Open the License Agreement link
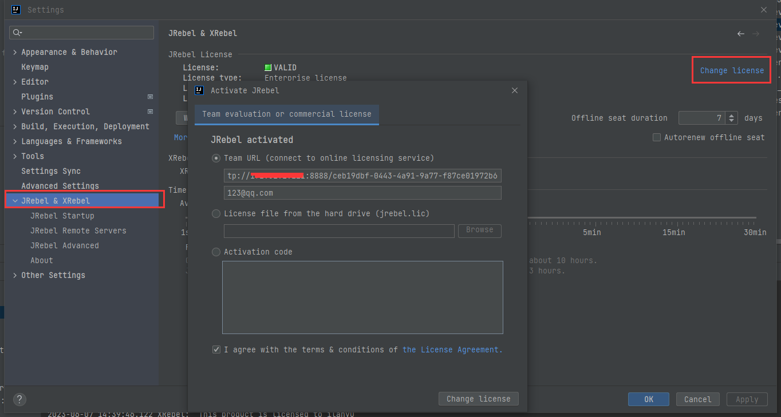The width and height of the screenshot is (781, 417). point(452,350)
